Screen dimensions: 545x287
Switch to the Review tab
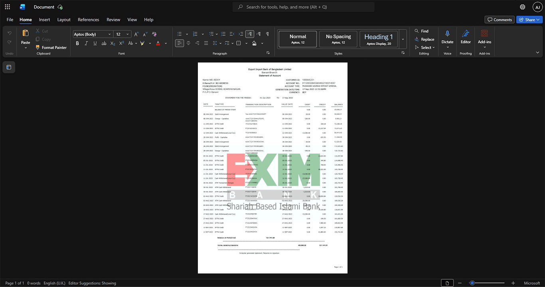coord(113,20)
